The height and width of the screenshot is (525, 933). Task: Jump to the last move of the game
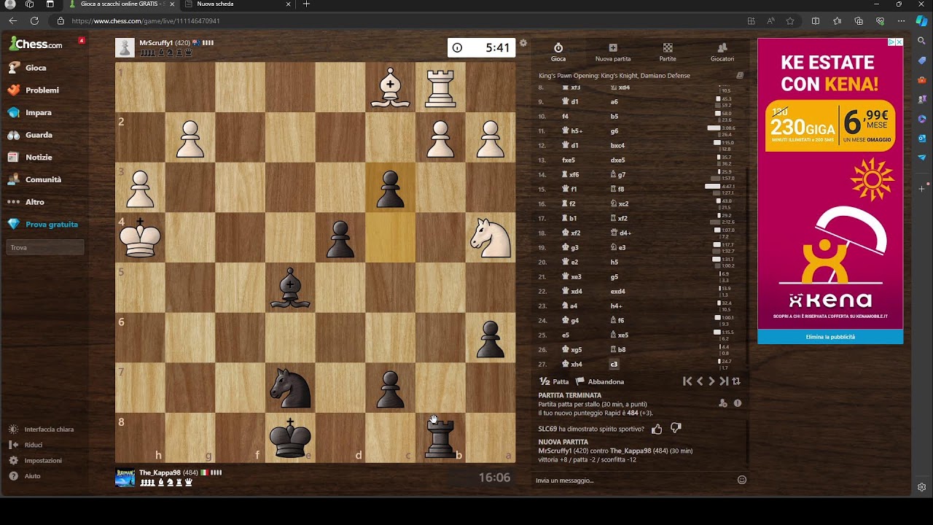point(724,381)
